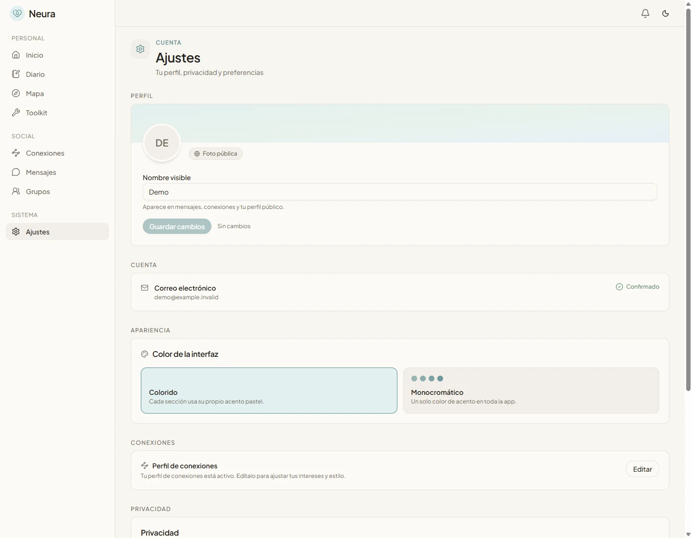Navigate to Grupos
692x538 pixels.
57,192
